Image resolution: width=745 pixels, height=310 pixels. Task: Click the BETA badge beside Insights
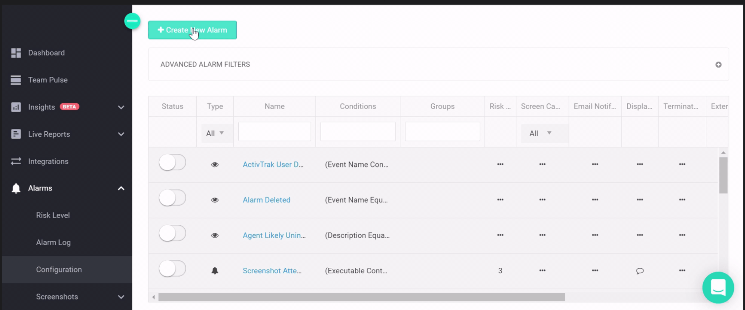coord(69,107)
